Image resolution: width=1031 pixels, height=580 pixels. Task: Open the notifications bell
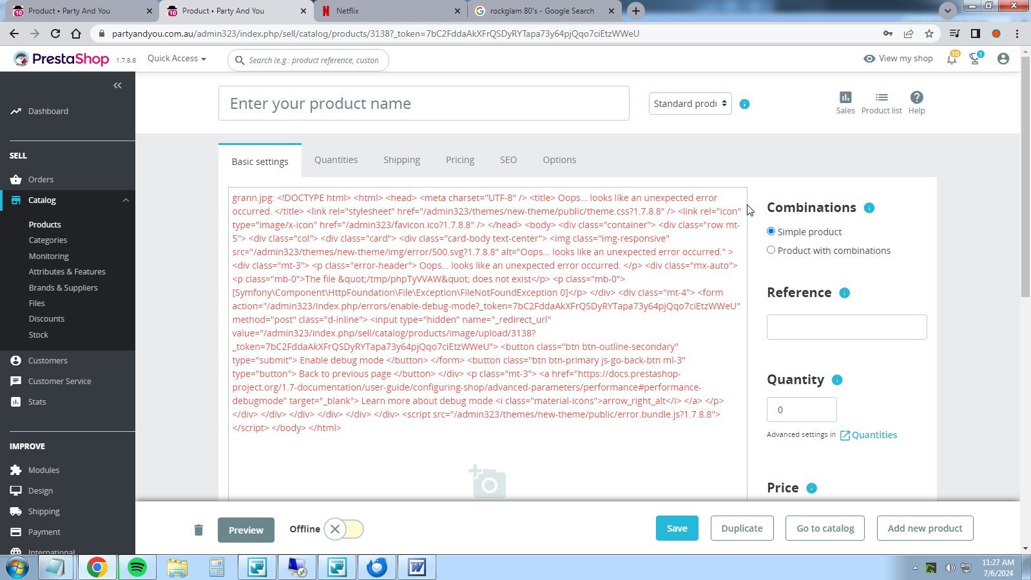952,58
